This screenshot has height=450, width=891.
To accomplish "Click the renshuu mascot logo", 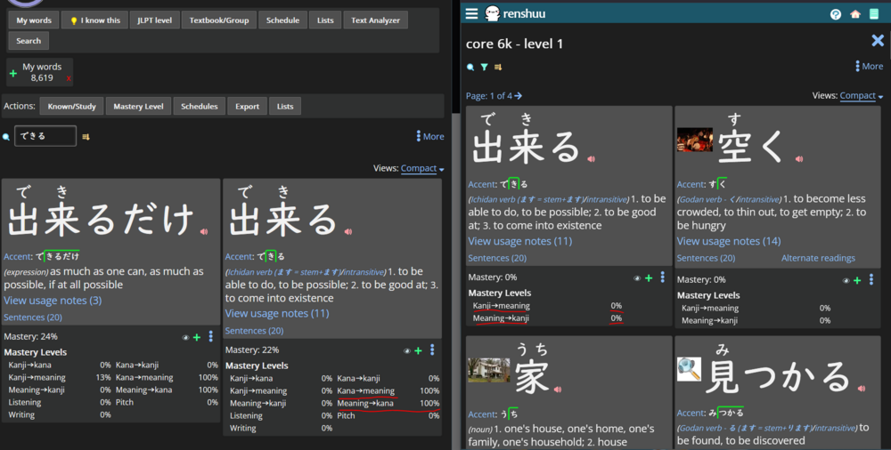I will coord(492,13).
